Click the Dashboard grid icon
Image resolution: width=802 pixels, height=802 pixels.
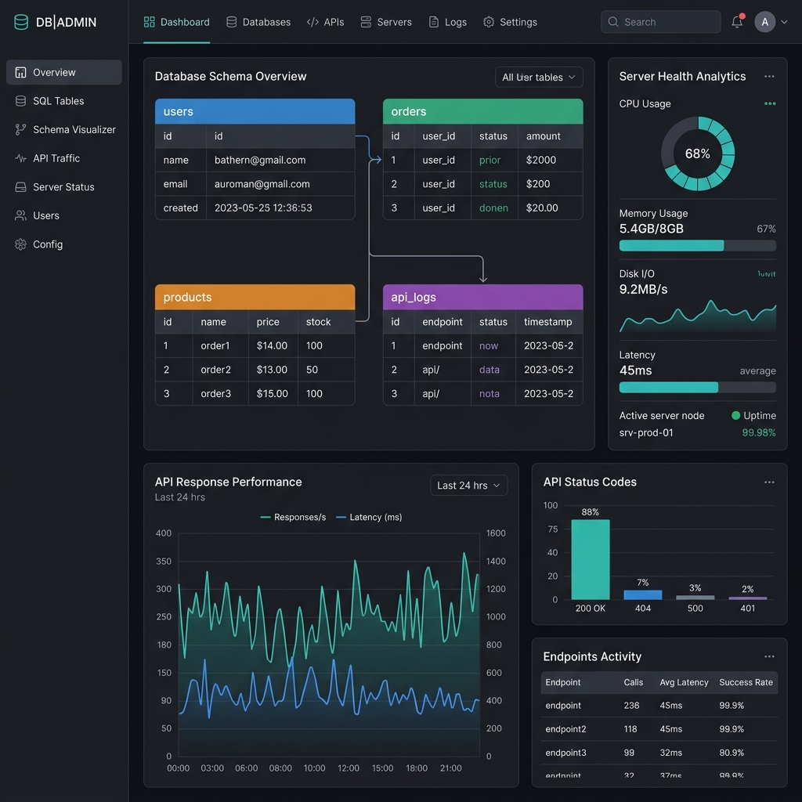tap(150, 22)
